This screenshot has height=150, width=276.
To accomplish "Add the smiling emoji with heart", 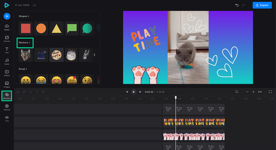I will coord(72,79).
